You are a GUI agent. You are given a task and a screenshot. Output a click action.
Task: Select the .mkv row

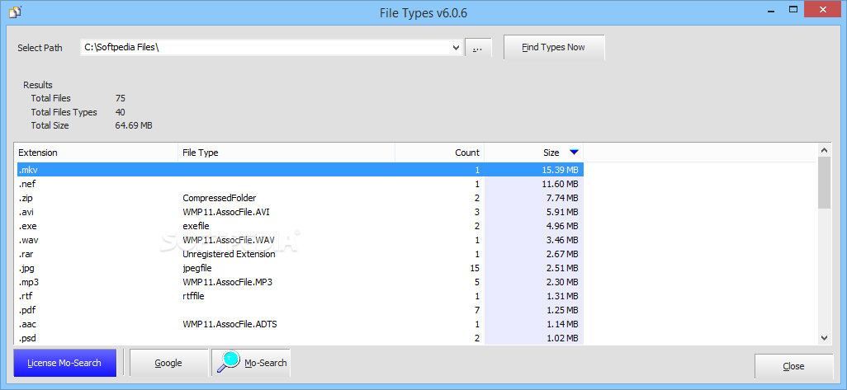tap(300, 170)
